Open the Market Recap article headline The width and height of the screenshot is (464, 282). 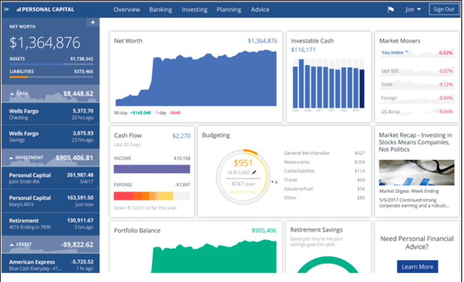coord(416,142)
